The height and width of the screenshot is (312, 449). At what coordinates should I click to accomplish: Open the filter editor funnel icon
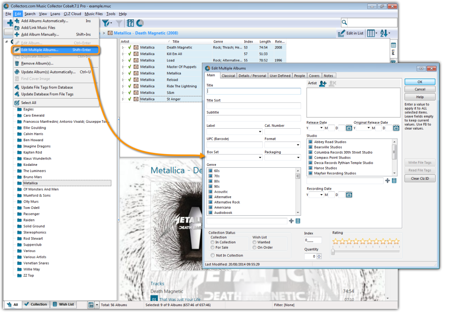click(x=106, y=23)
